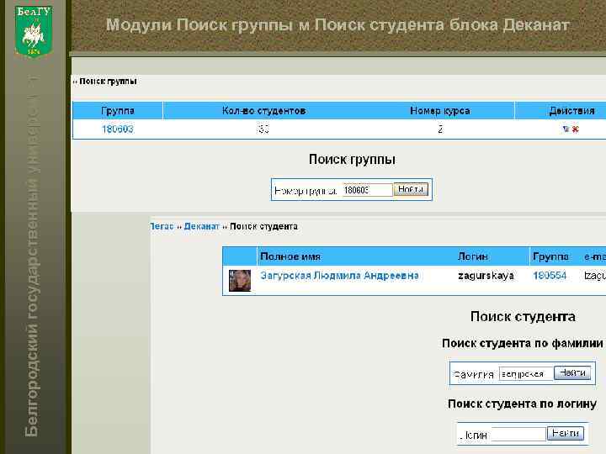Open the Пегас breadcrumb link
606x454 pixels.
pos(162,226)
